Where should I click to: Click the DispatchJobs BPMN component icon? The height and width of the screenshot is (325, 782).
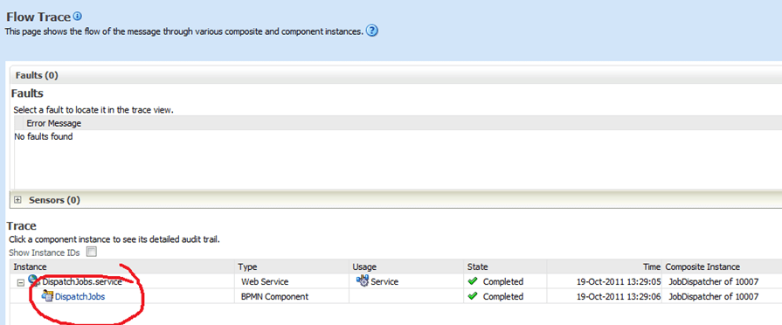[48, 296]
